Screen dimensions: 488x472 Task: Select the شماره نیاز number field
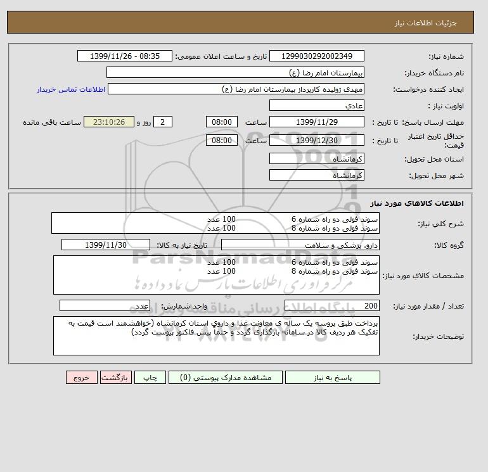[316, 56]
